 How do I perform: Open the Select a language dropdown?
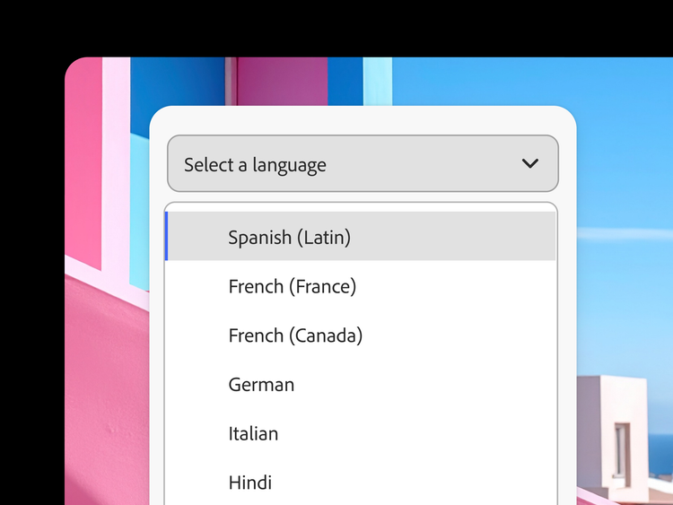[x=363, y=163]
